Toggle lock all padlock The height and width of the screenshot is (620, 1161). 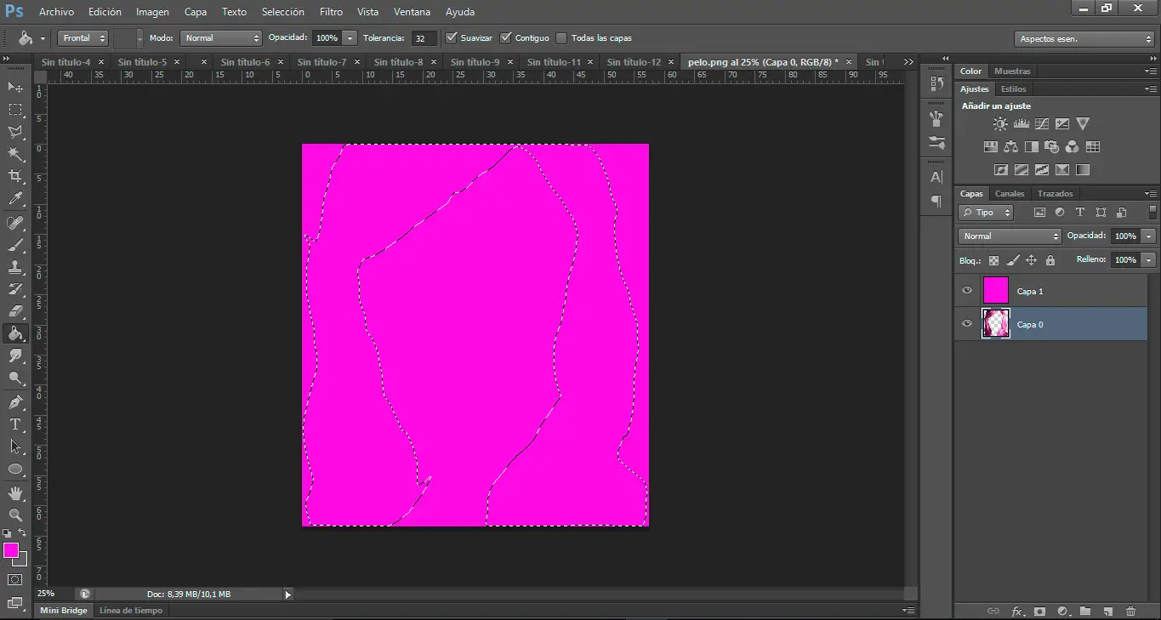[1050, 260]
